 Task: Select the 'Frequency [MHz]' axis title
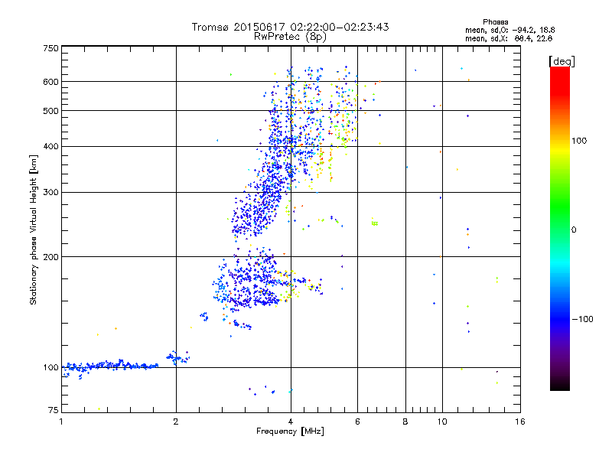(x=290, y=431)
